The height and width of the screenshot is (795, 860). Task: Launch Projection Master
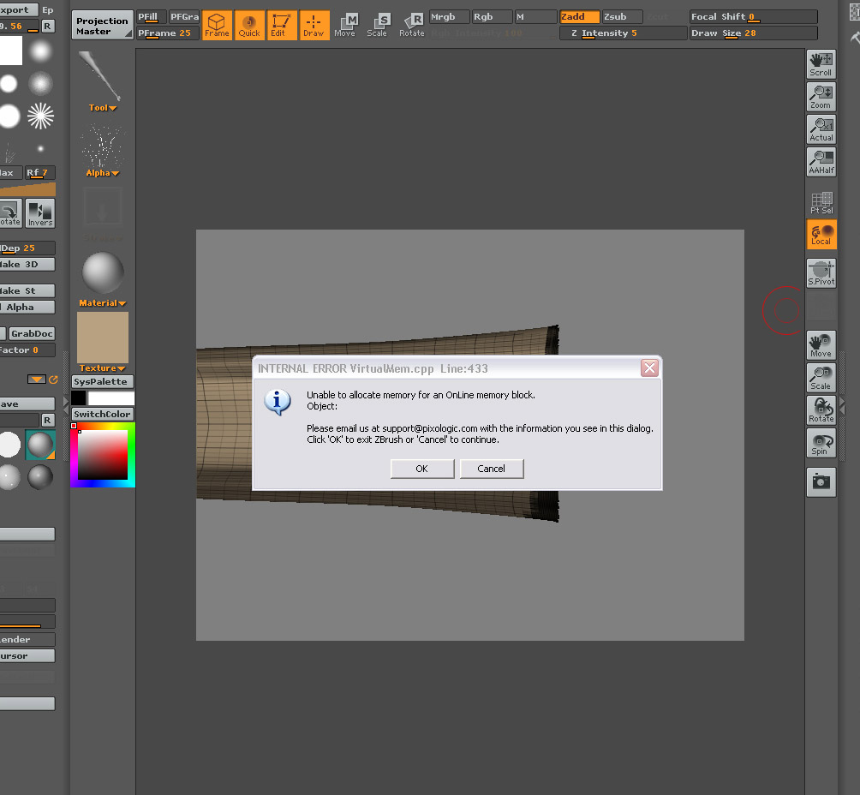(102, 25)
